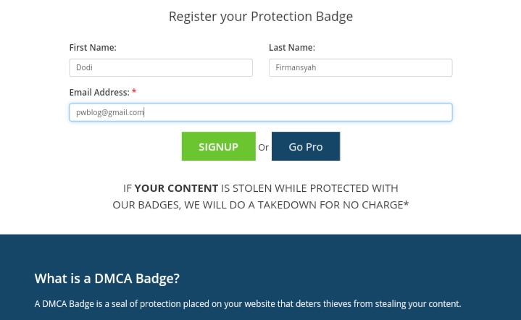
Task: Click the "TAKEDOWN FOR NO CHARGE*" line
Action: click(333, 205)
